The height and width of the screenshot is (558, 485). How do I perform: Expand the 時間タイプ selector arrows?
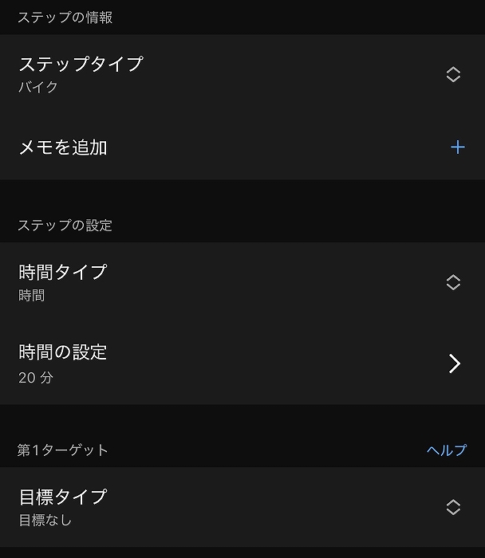[453, 282]
